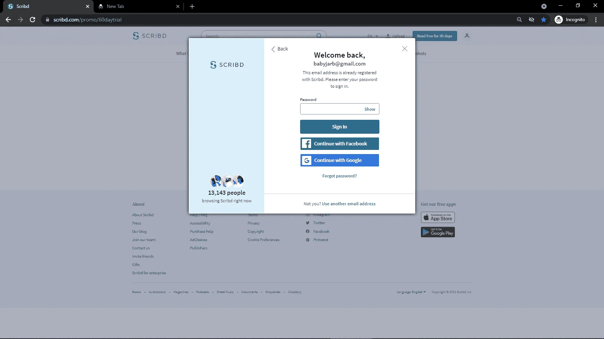Click the Scribd logo in the page header
Viewport: 604px width, 339px height.
pos(149,36)
